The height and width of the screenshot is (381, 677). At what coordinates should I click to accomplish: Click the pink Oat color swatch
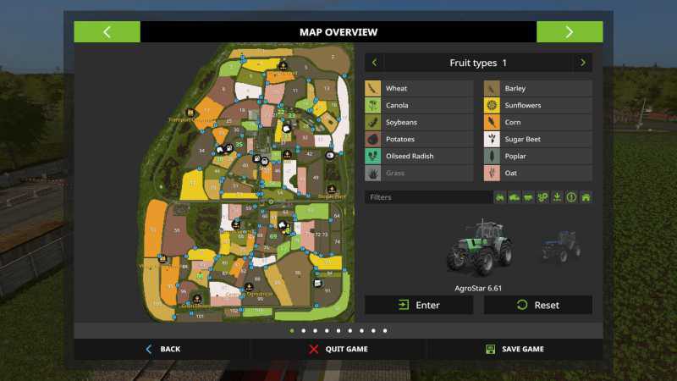[492, 173]
